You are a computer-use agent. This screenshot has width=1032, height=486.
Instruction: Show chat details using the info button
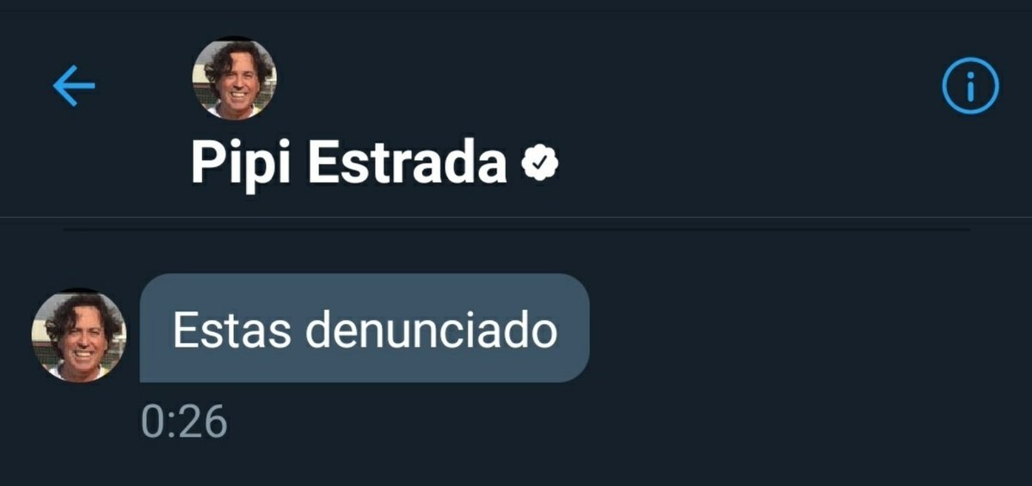tap(971, 86)
